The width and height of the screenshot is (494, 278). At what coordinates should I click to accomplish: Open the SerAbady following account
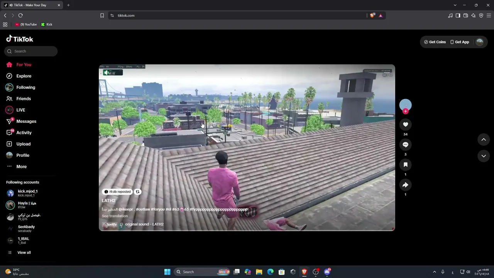[x=21, y=229]
